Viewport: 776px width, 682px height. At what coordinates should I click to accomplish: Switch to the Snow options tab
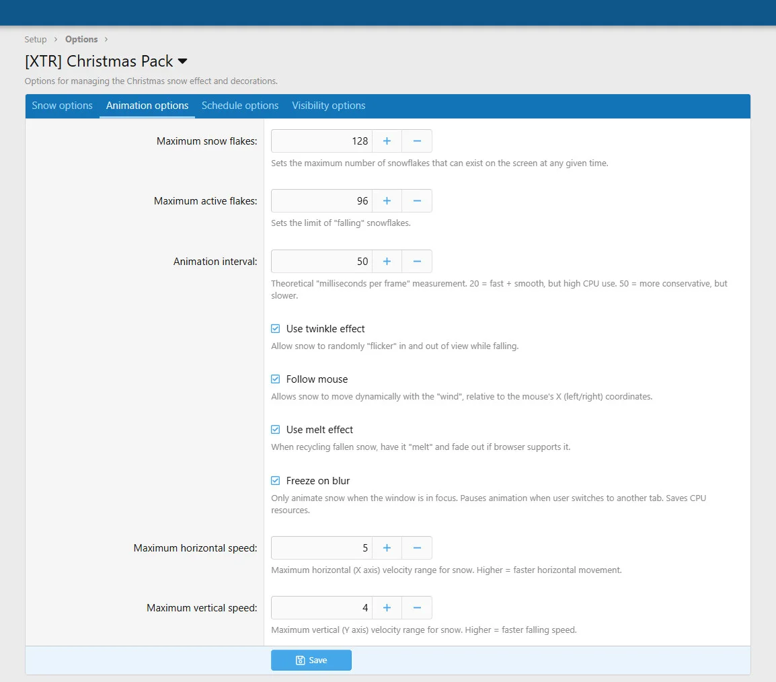[x=63, y=106]
